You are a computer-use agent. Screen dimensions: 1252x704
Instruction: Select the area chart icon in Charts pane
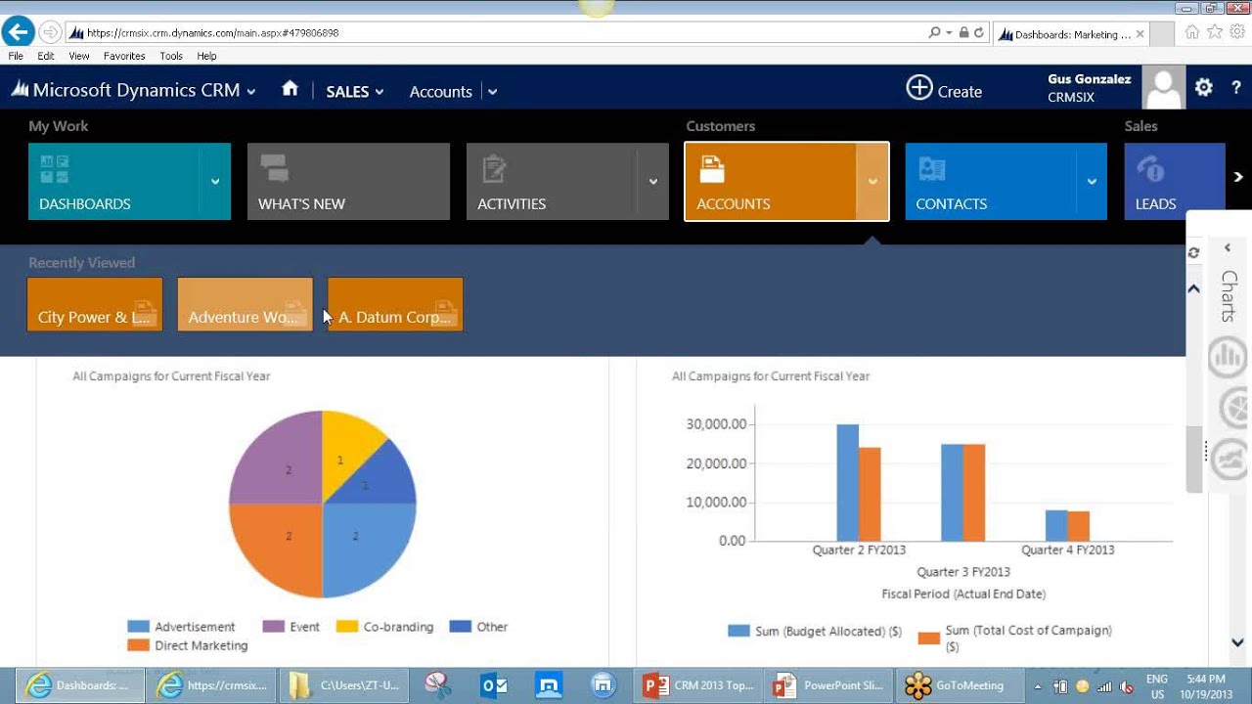[x=1231, y=460]
